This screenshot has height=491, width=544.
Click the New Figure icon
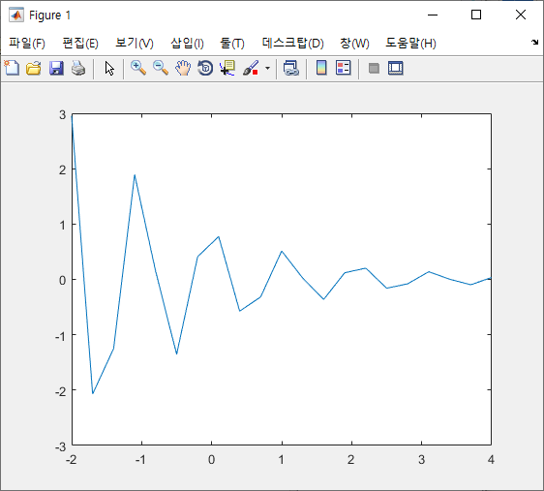[x=12, y=68]
